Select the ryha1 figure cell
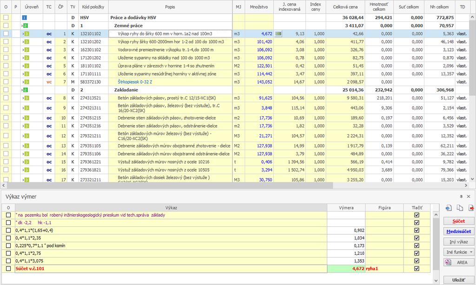The height and width of the screenshot is (285, 476). pyautogui.click(x=384, y=269)
